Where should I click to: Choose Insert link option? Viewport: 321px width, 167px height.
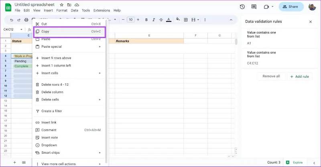(x=69, y=123)
